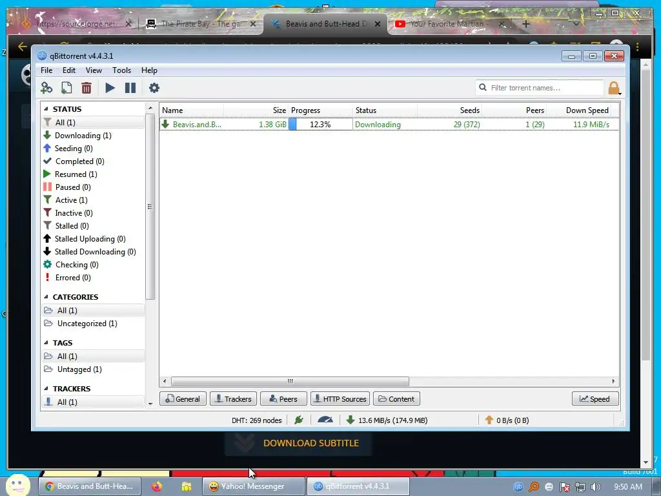Collapse the TRACKERS section
Image resolution: width=661 pixels, height=496 pixels.
click(46, 388)
